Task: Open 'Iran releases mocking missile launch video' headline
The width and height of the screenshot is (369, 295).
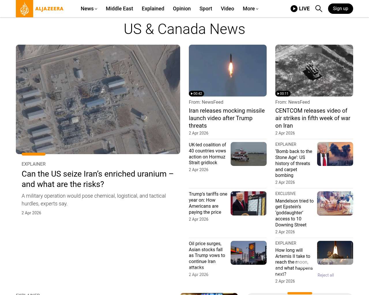Action: point(227,118)
